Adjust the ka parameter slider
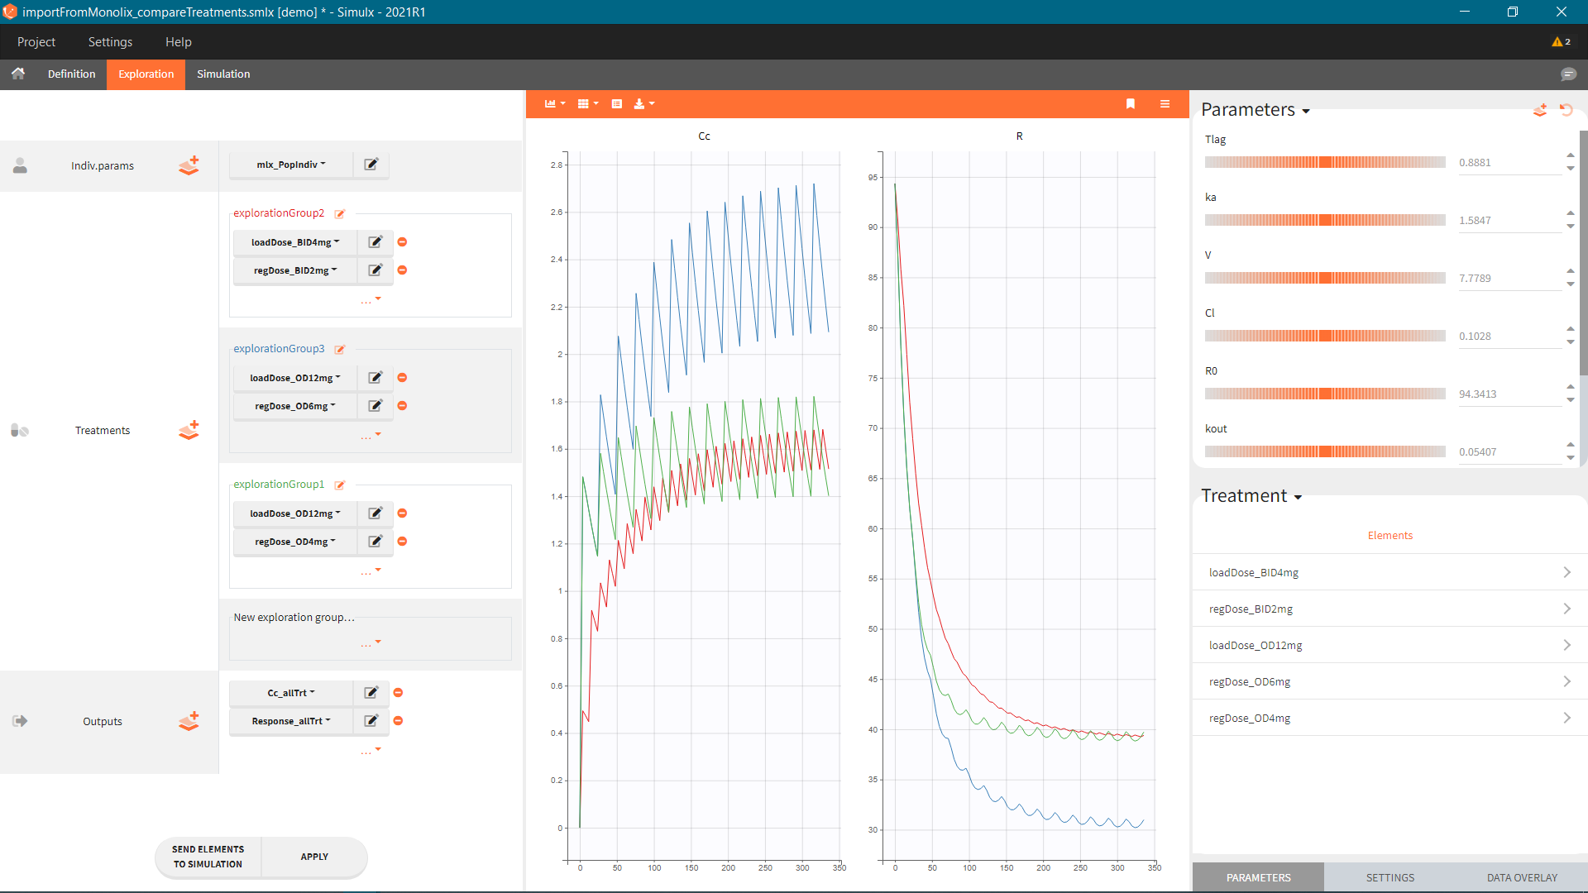 (x=1325, y=220)
